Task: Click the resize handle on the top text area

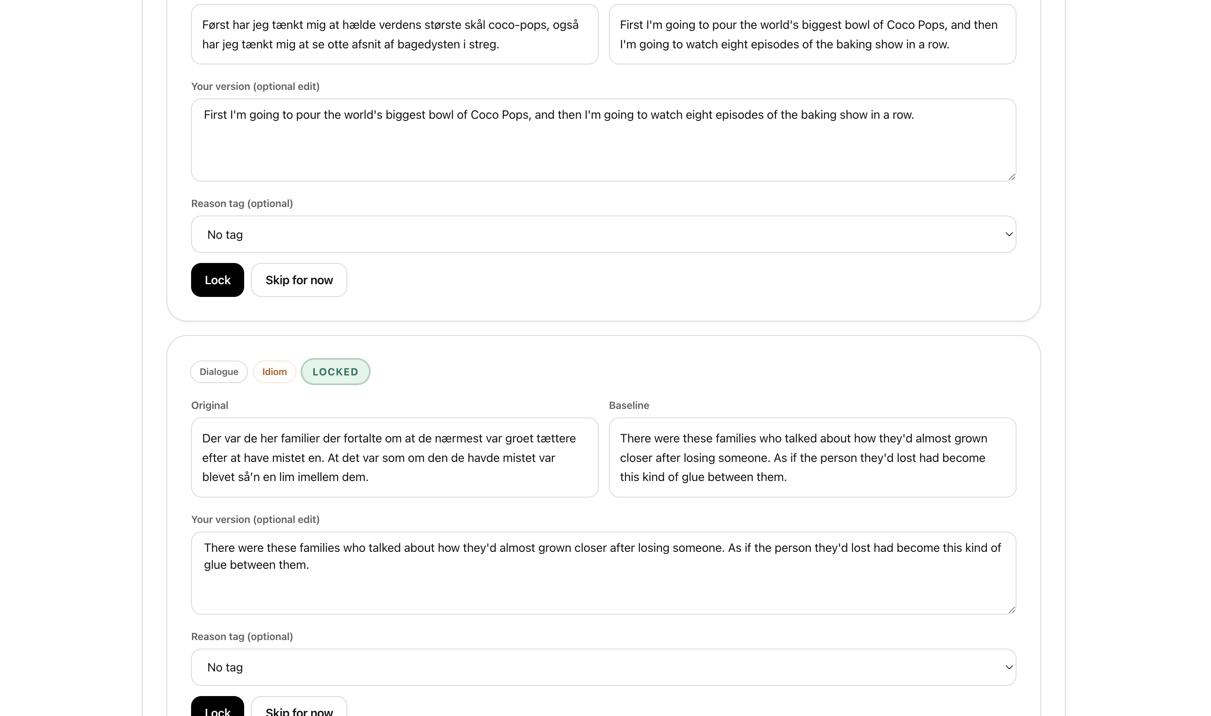Action: 1011,177
